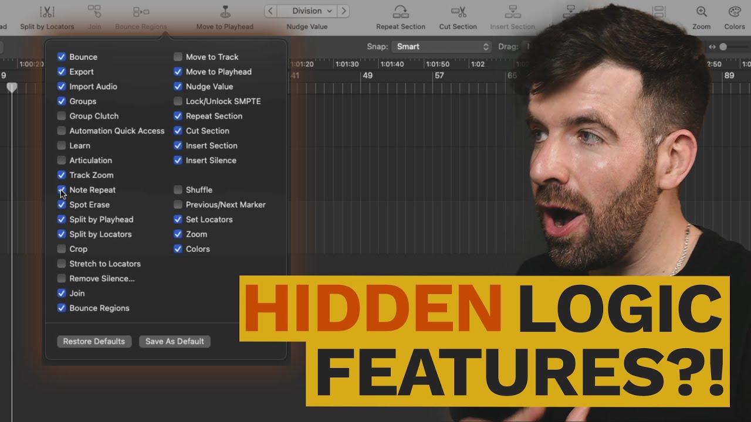Open the Snap mode dropdown set to Smart
Viewport: 751px width, 422px height.
pyautogui.click(x=442, y=46)
